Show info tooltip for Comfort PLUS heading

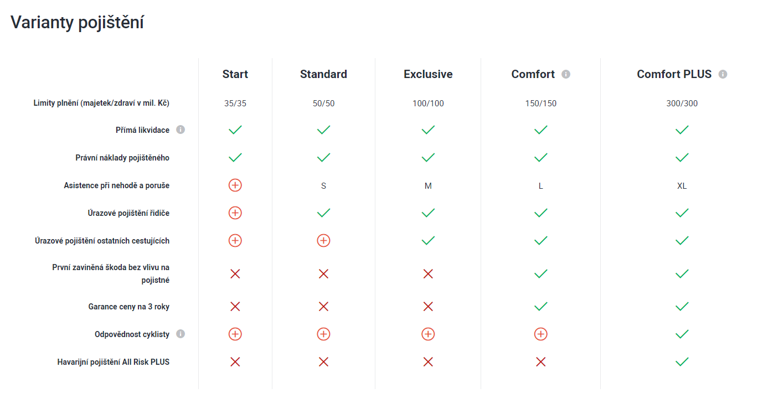pos(723,74)
